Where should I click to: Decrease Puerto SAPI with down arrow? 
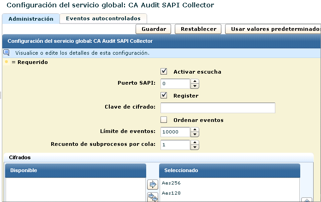(x=195, y=87)
